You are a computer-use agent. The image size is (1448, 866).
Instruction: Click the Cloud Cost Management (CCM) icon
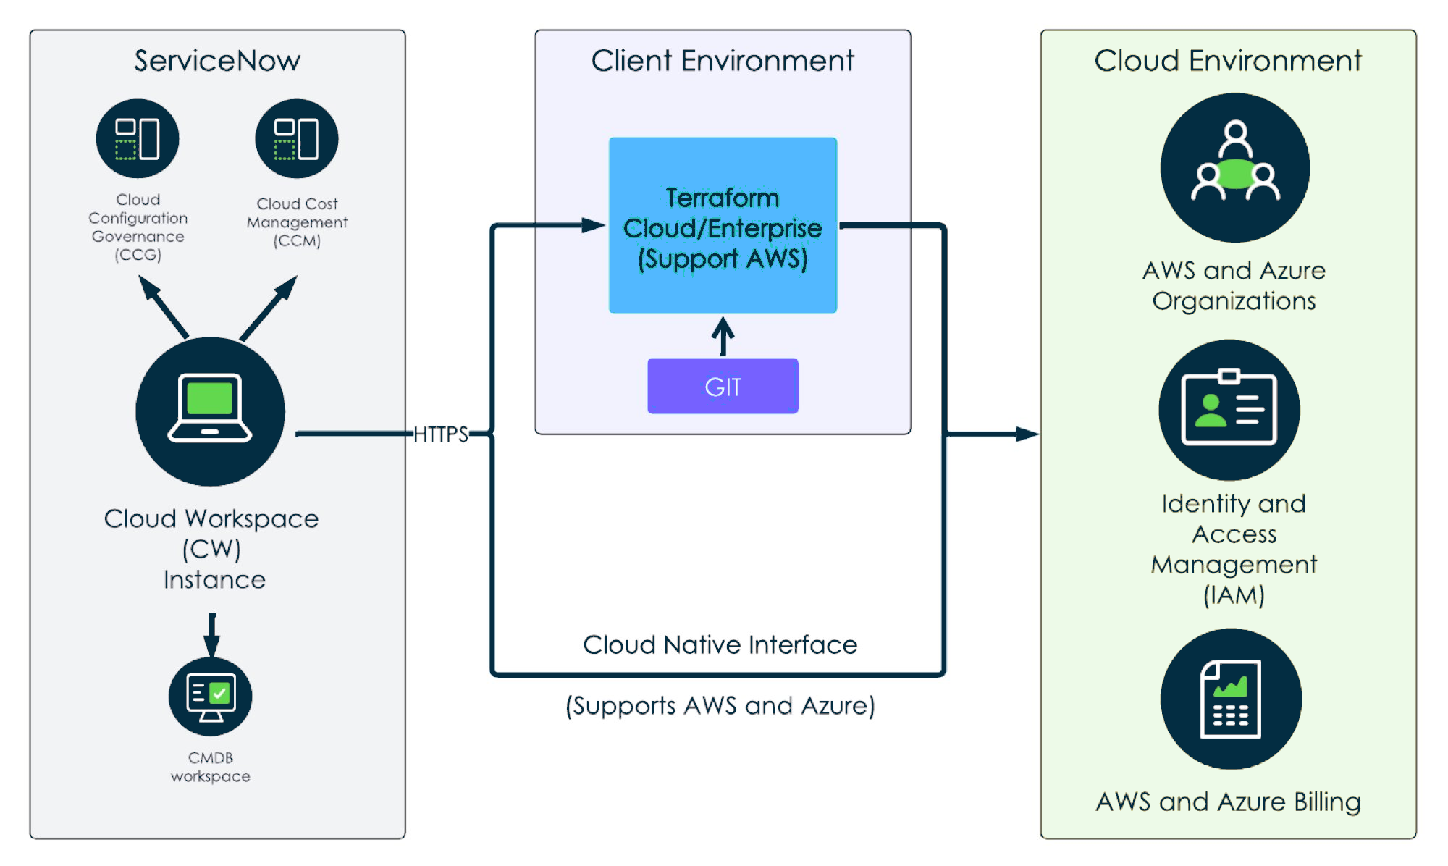pyautogui.click(x=297, y=138)
